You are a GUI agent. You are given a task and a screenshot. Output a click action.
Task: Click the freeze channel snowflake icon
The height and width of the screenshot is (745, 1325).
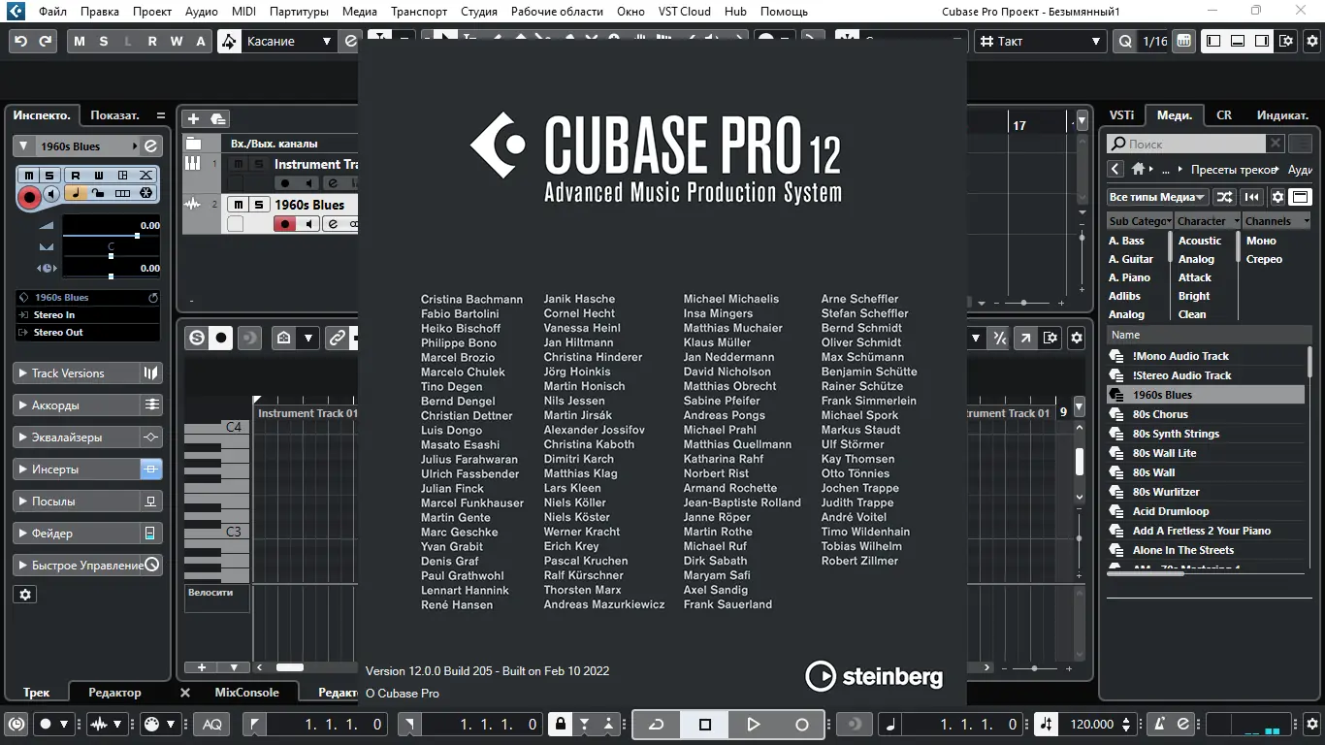click(x=146, y=193)
